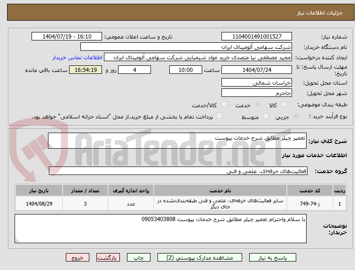The image size is (355, 270).
Task: Click the resize grip of توضیحات خریدار box
Action: (x=17, y=241)
